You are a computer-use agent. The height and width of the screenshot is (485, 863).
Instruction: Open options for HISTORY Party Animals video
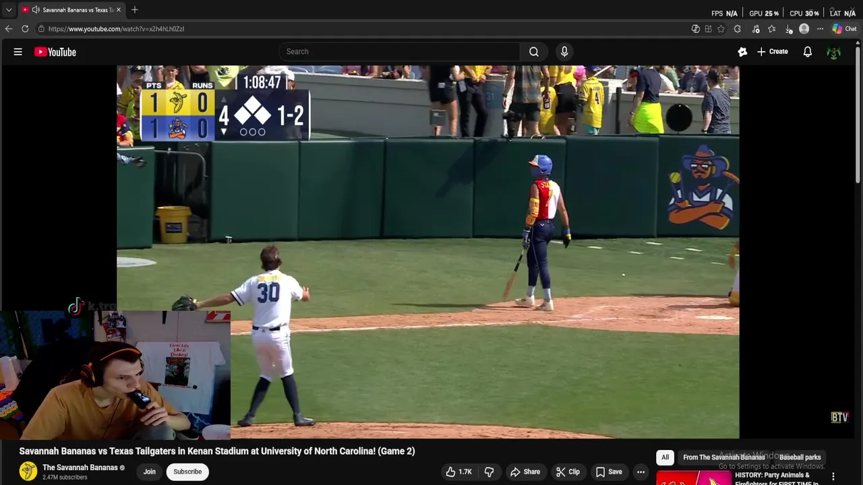coord(833,476)
